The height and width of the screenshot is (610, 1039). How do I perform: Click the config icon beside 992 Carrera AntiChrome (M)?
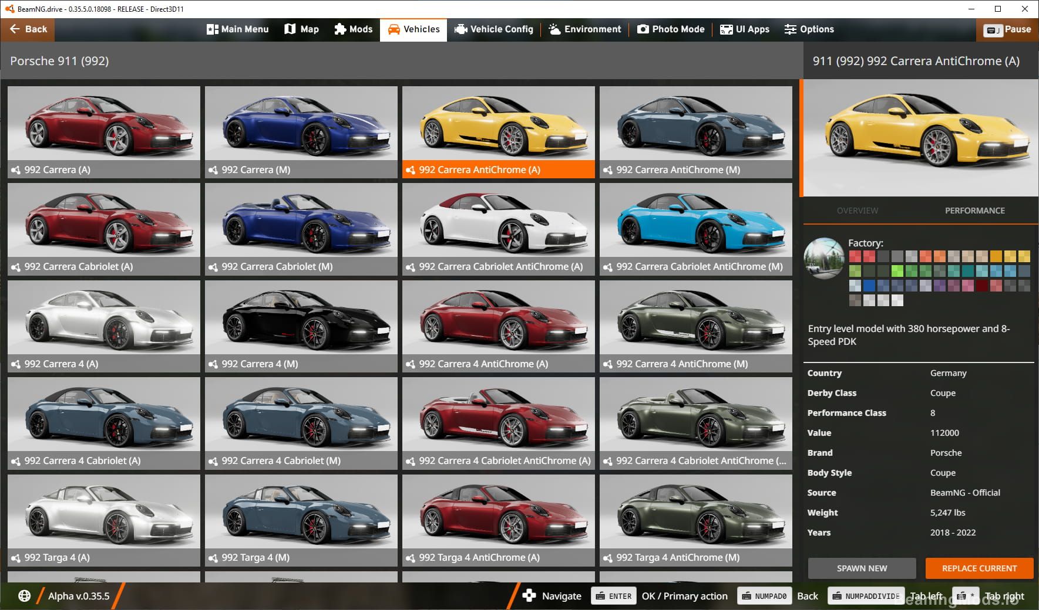608,170
